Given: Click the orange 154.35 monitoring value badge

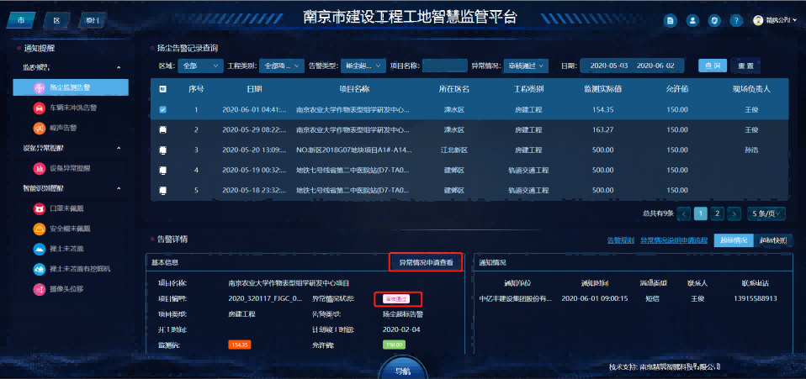Looking at the screenshot, I should pyautogui.click(x=240, y=345).
